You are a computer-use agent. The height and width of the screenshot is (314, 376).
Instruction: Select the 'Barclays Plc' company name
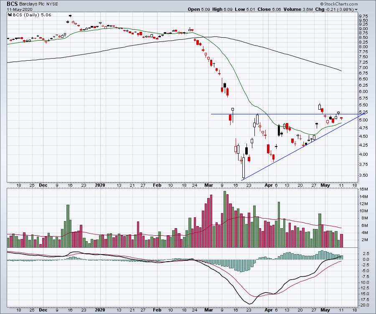point(32,4)
